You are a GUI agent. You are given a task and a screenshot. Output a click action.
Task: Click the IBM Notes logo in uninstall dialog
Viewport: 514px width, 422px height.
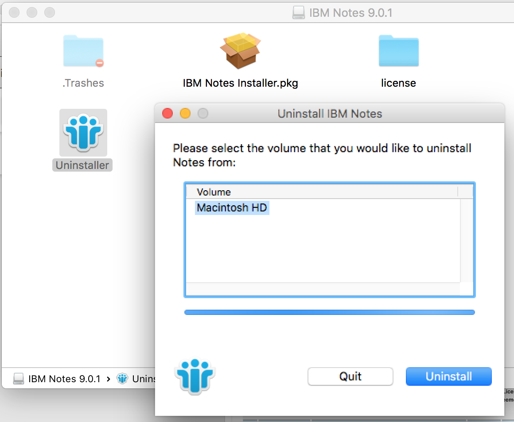[195, 376]
